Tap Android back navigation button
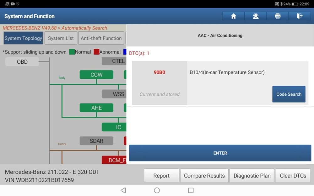 pos(123,190)
